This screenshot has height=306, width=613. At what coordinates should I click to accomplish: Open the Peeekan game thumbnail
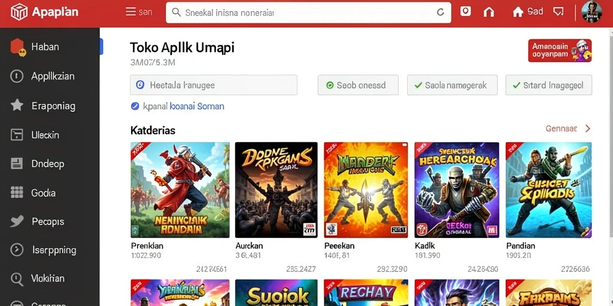[366, 190]
